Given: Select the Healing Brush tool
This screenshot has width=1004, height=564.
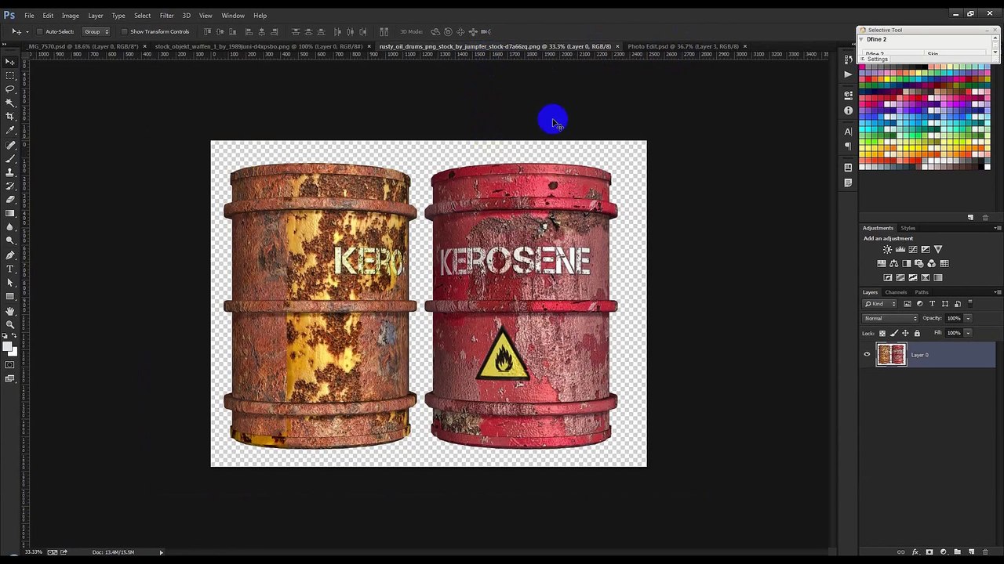Looking at the screenshot, I should [x=10, y=145].
